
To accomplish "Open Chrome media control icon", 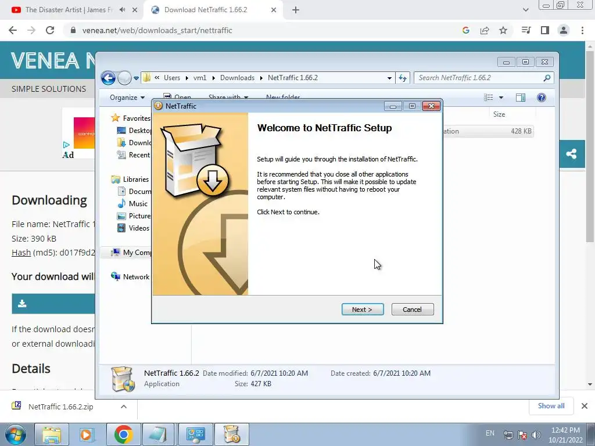I will [x=526, y=30].
